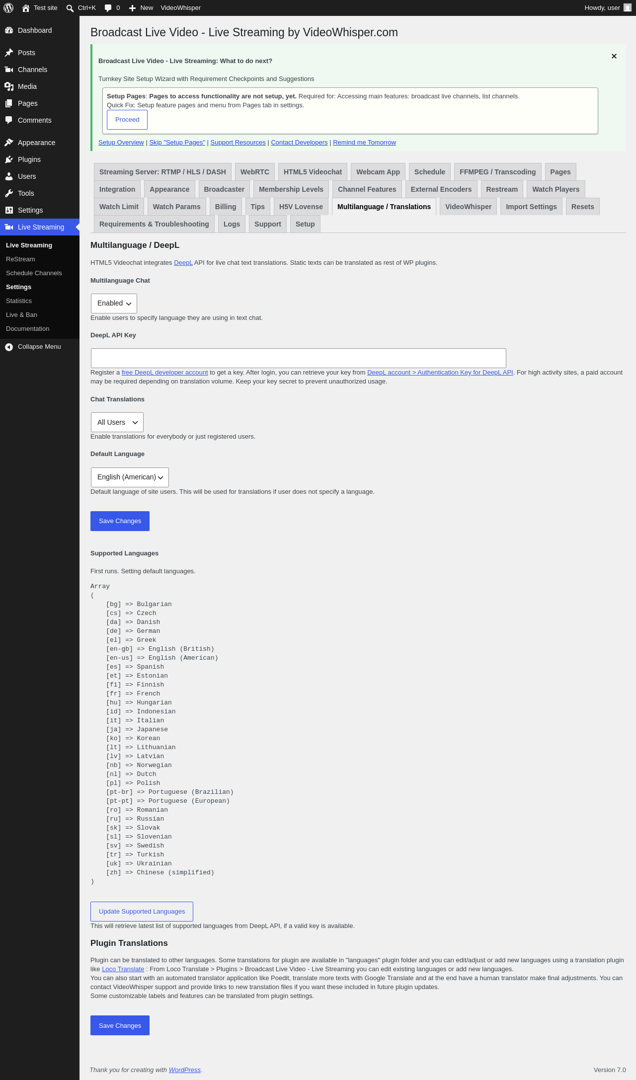Open the Documentation submenu item

coord(28,329)
